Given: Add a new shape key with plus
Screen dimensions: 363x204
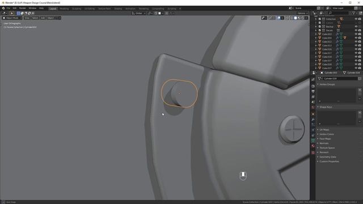Looking at the screenshot, I should [360, 112].
